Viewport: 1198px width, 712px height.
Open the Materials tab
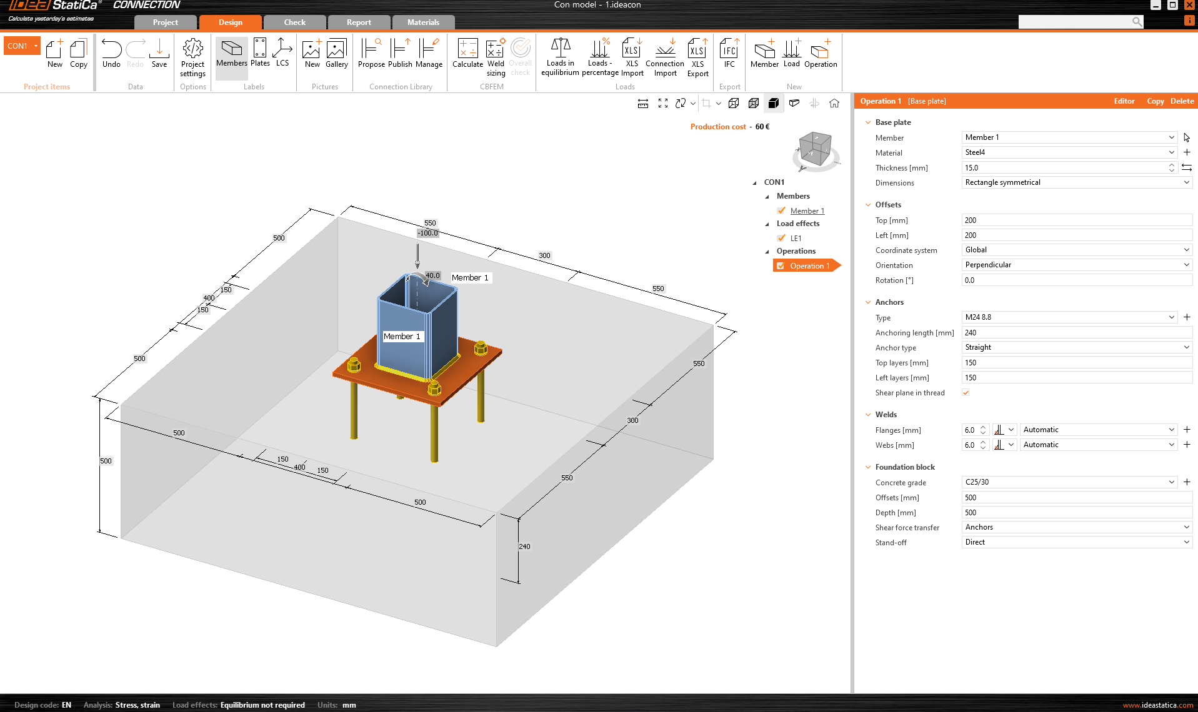423,22
